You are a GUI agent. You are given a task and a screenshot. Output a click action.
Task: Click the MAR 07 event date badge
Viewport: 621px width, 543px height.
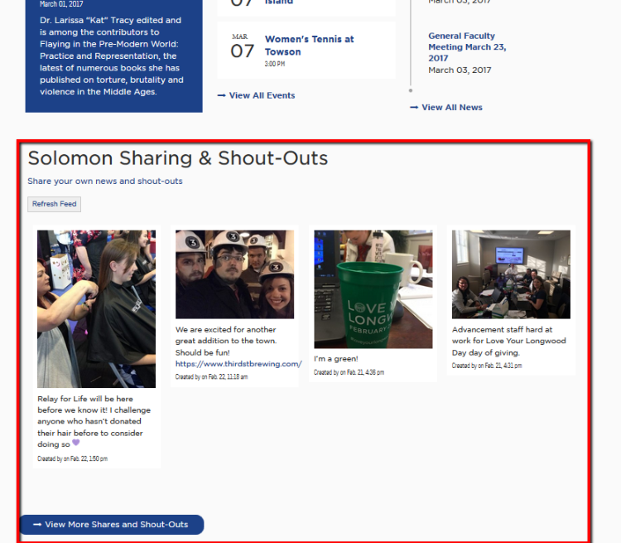(242, 47)
